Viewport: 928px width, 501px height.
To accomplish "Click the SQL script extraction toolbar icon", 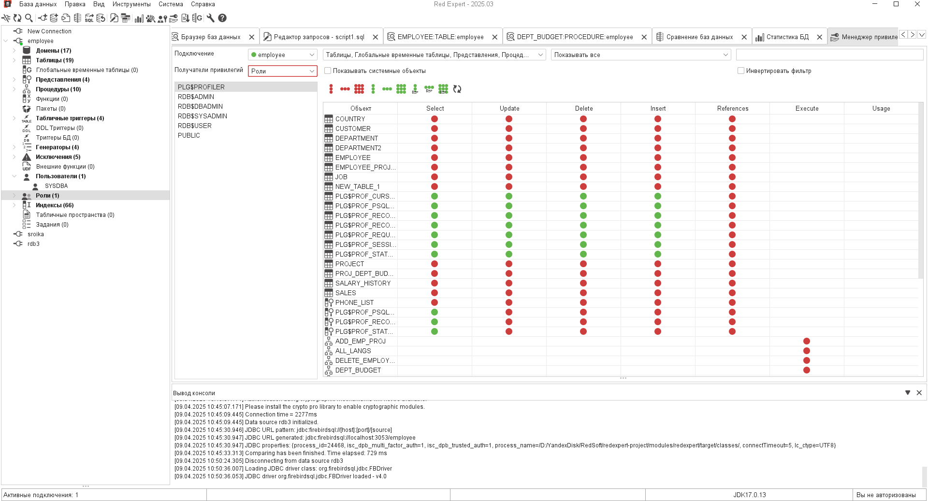I will [89, 18].
